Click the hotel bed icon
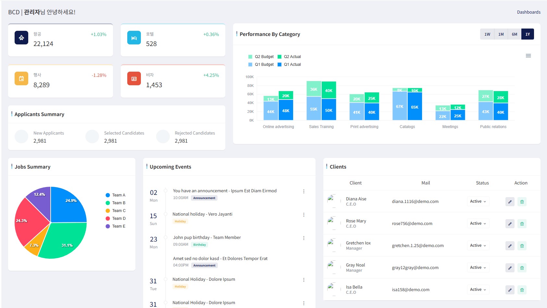The width and height of the screenshot is (547, 308). click(x=134, y=38)
